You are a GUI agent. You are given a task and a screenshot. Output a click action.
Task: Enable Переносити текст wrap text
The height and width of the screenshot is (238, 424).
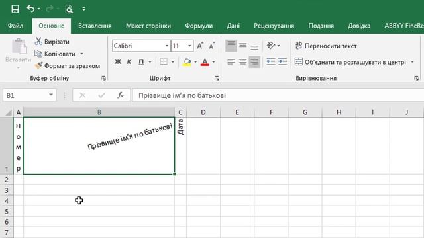(x=326, y=46)
